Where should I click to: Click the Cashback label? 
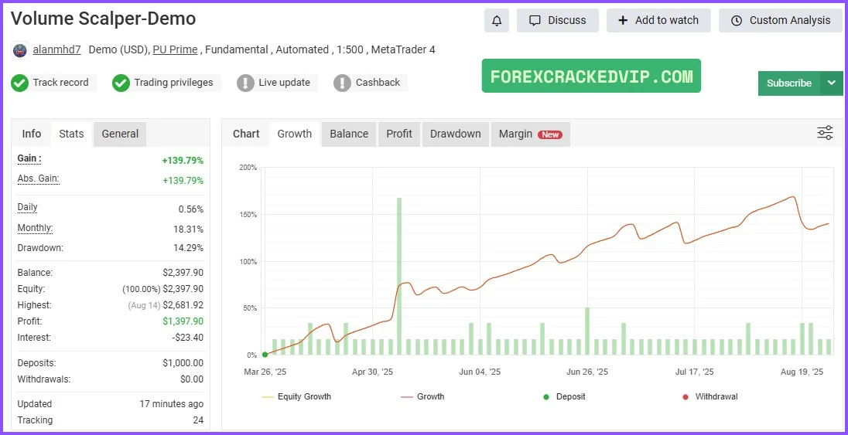tap(378, 83)
